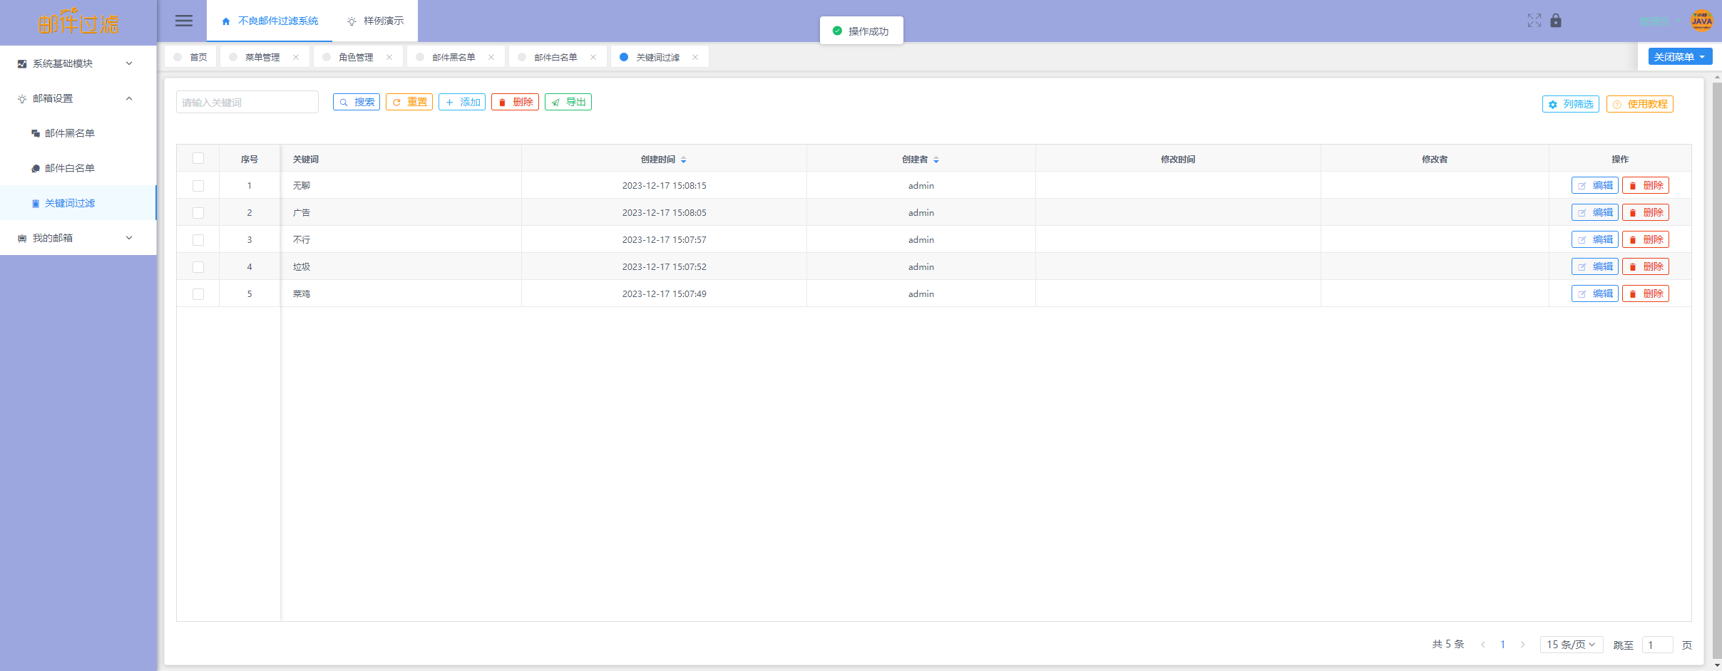Sort by 创建者 column arrows
This screenshot has height=671, width=1722.
point(936,160)
